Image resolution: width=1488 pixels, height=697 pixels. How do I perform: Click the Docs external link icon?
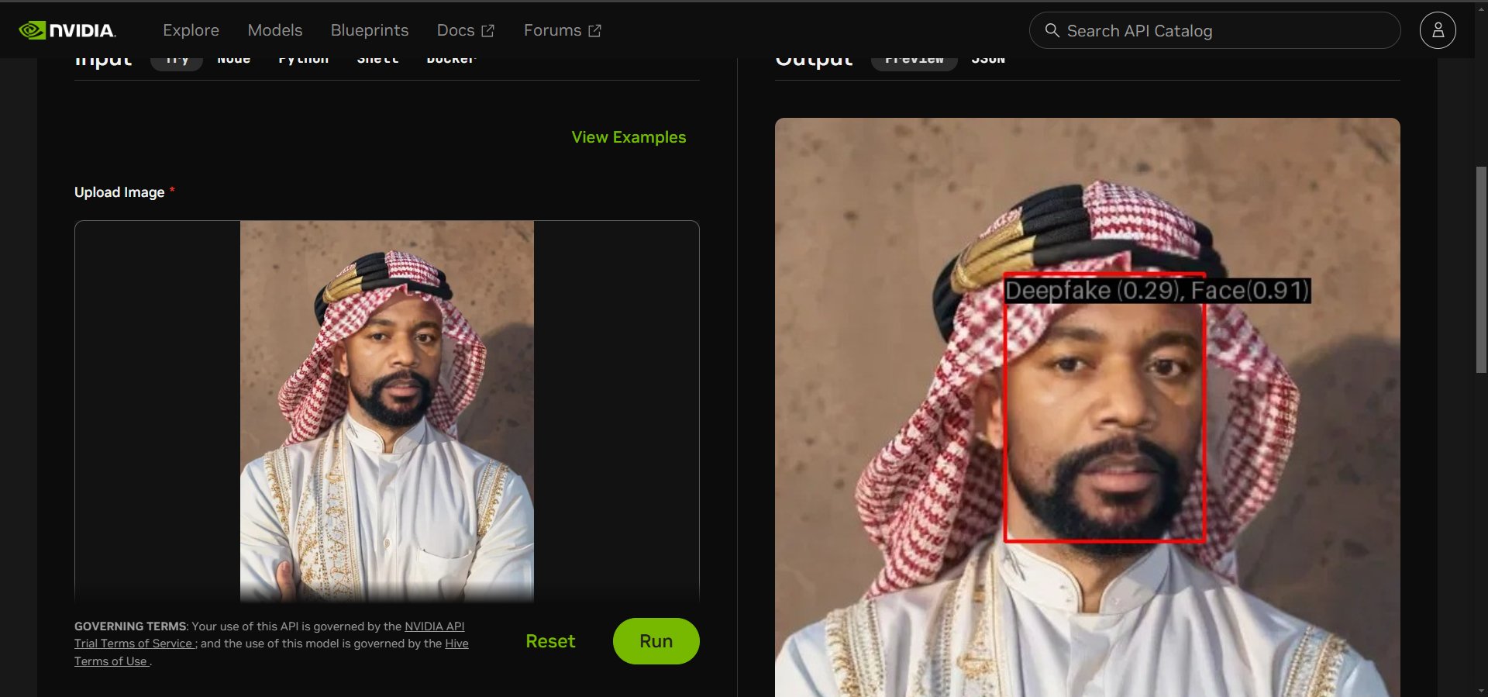click(487, 30)
